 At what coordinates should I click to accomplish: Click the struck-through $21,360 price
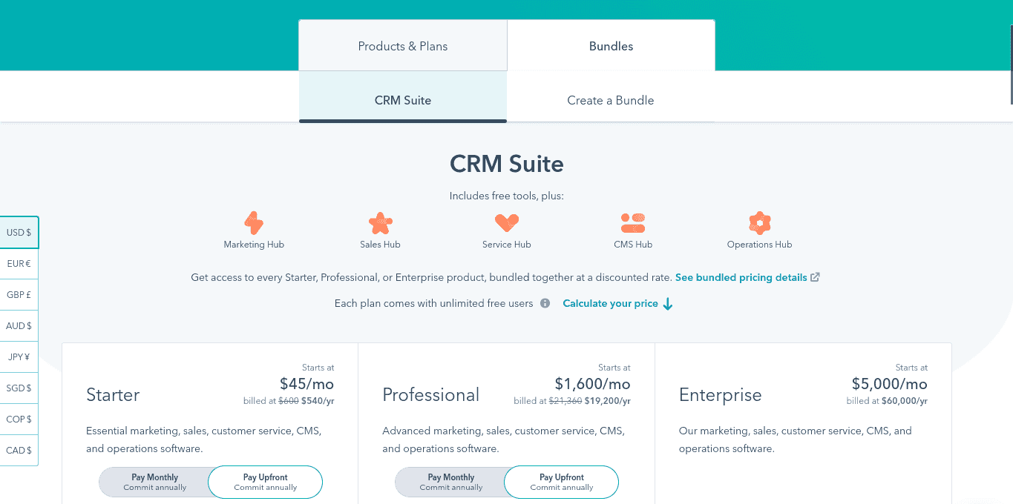click(565, 401)
